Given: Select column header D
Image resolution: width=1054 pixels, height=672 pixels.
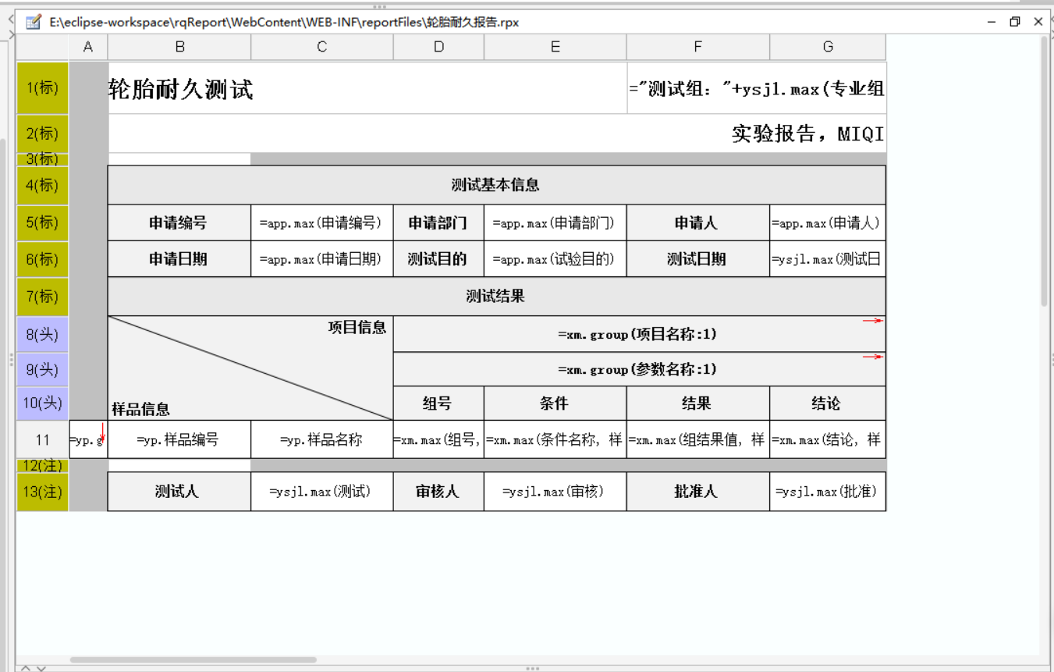Looking at the screenshot, I should [438, 48].
